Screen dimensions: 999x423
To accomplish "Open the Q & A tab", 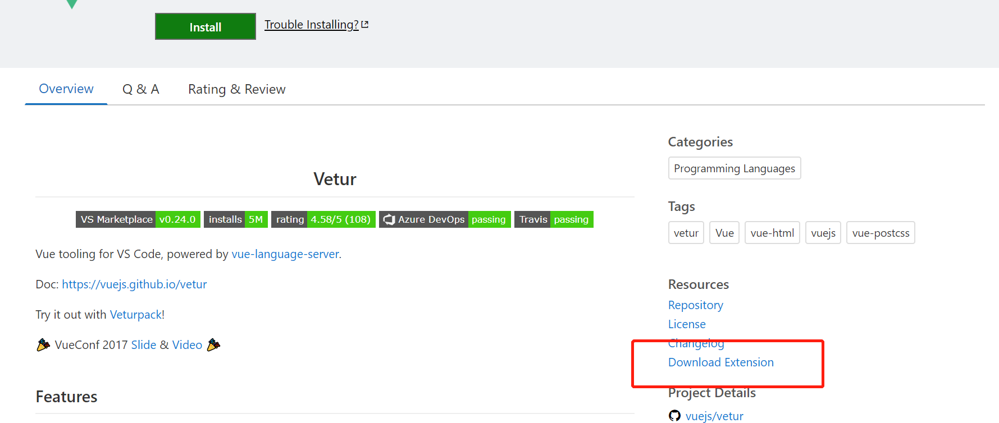I will pos(141,89).
